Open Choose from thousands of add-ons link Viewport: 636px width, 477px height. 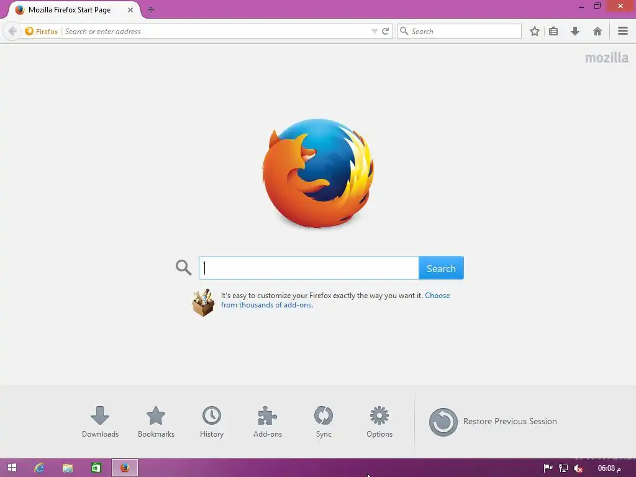(x=335, y=300)
